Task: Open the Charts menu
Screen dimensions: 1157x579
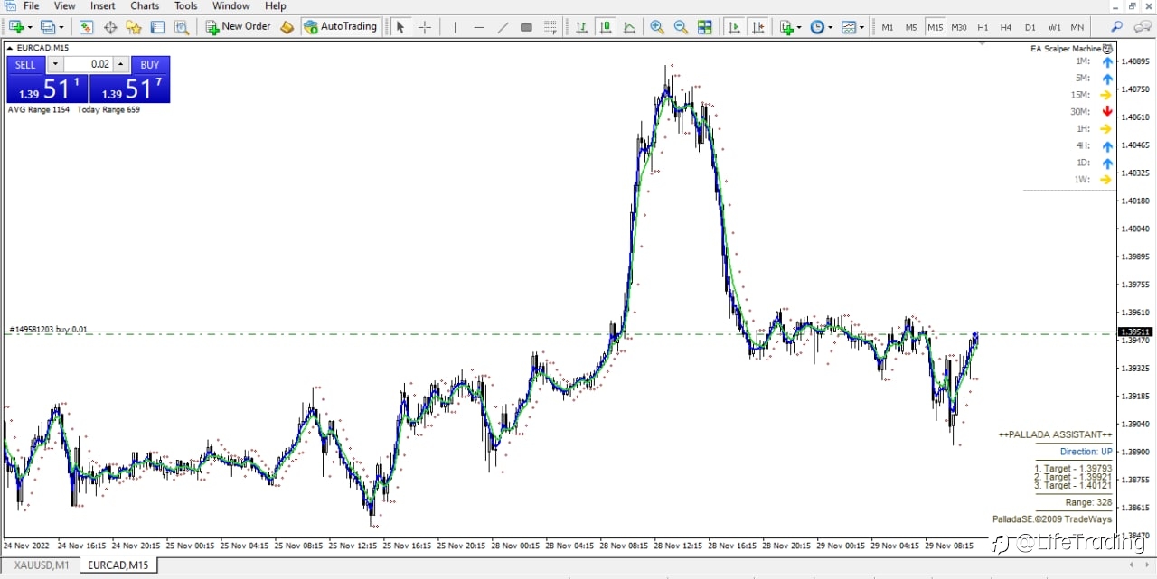Action: (145, 6)
